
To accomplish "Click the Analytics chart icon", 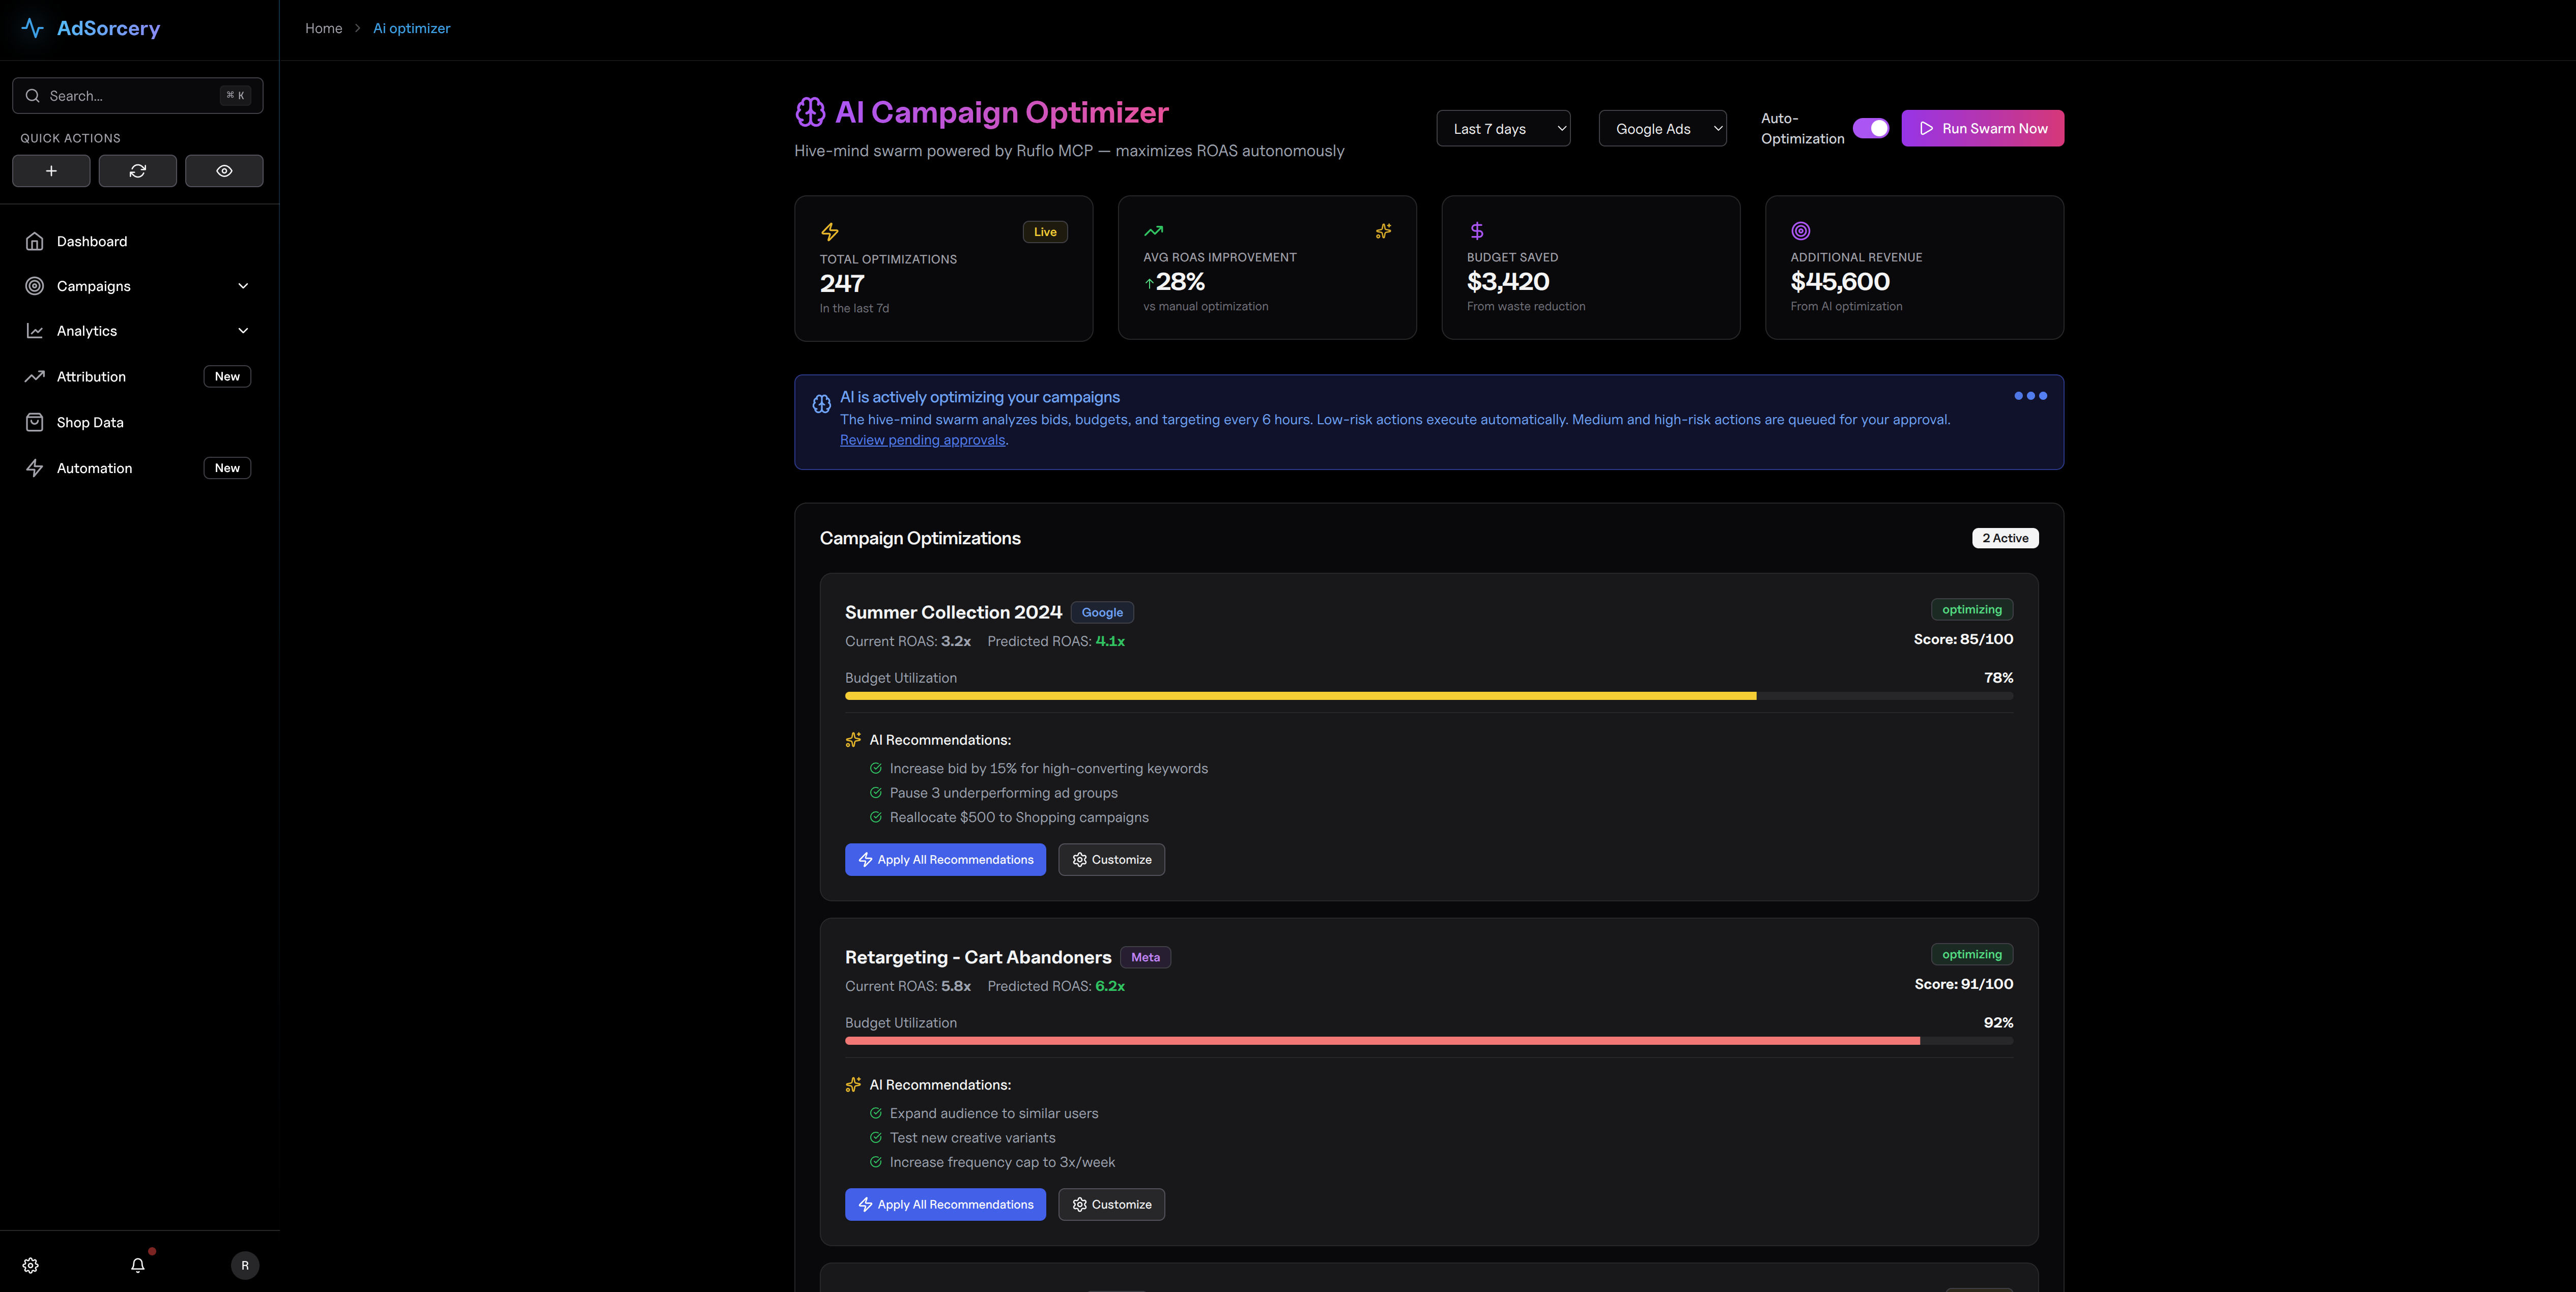I will pos(35,331).
